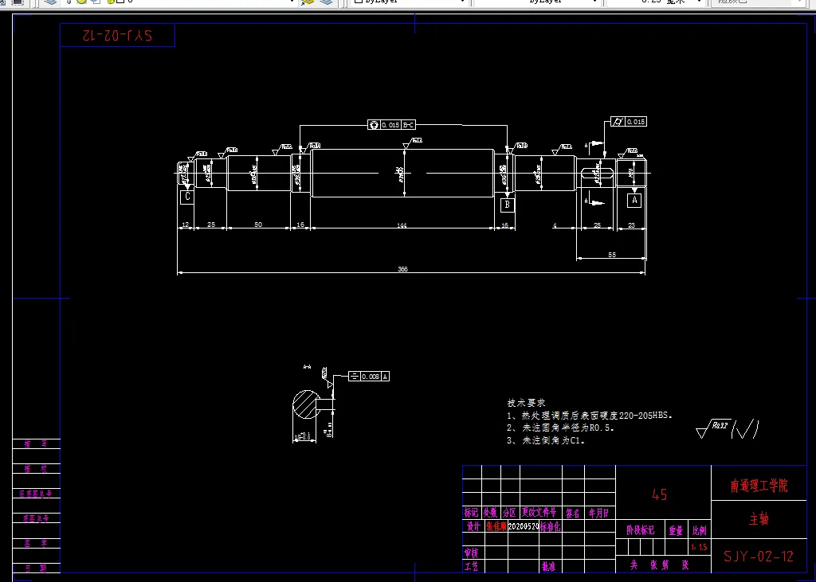Screen dimensions: 816x582
Task: Select the 标记 cell
Action: (x=472, y=513)
